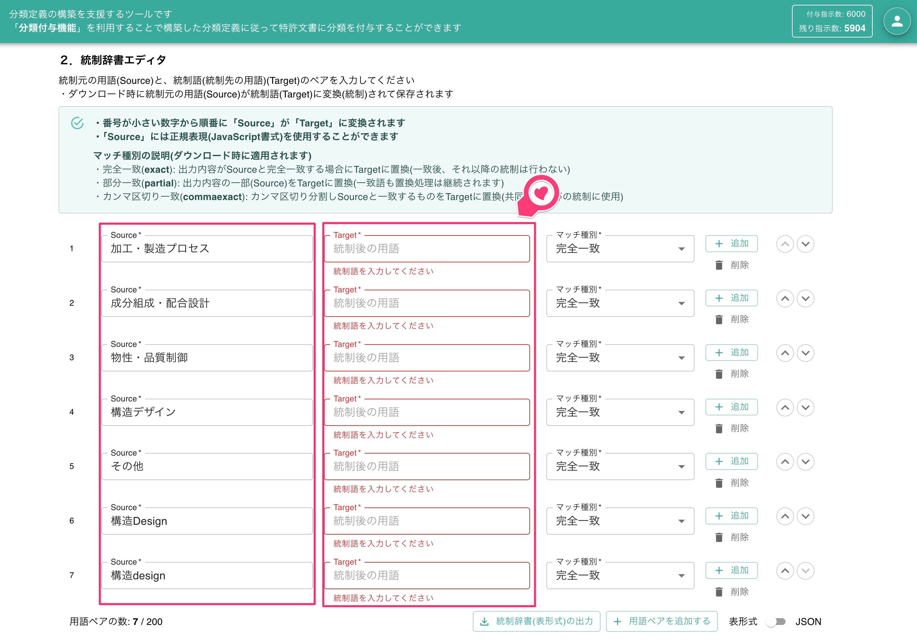Edit Source field 構造デザイン

[207, 412]
